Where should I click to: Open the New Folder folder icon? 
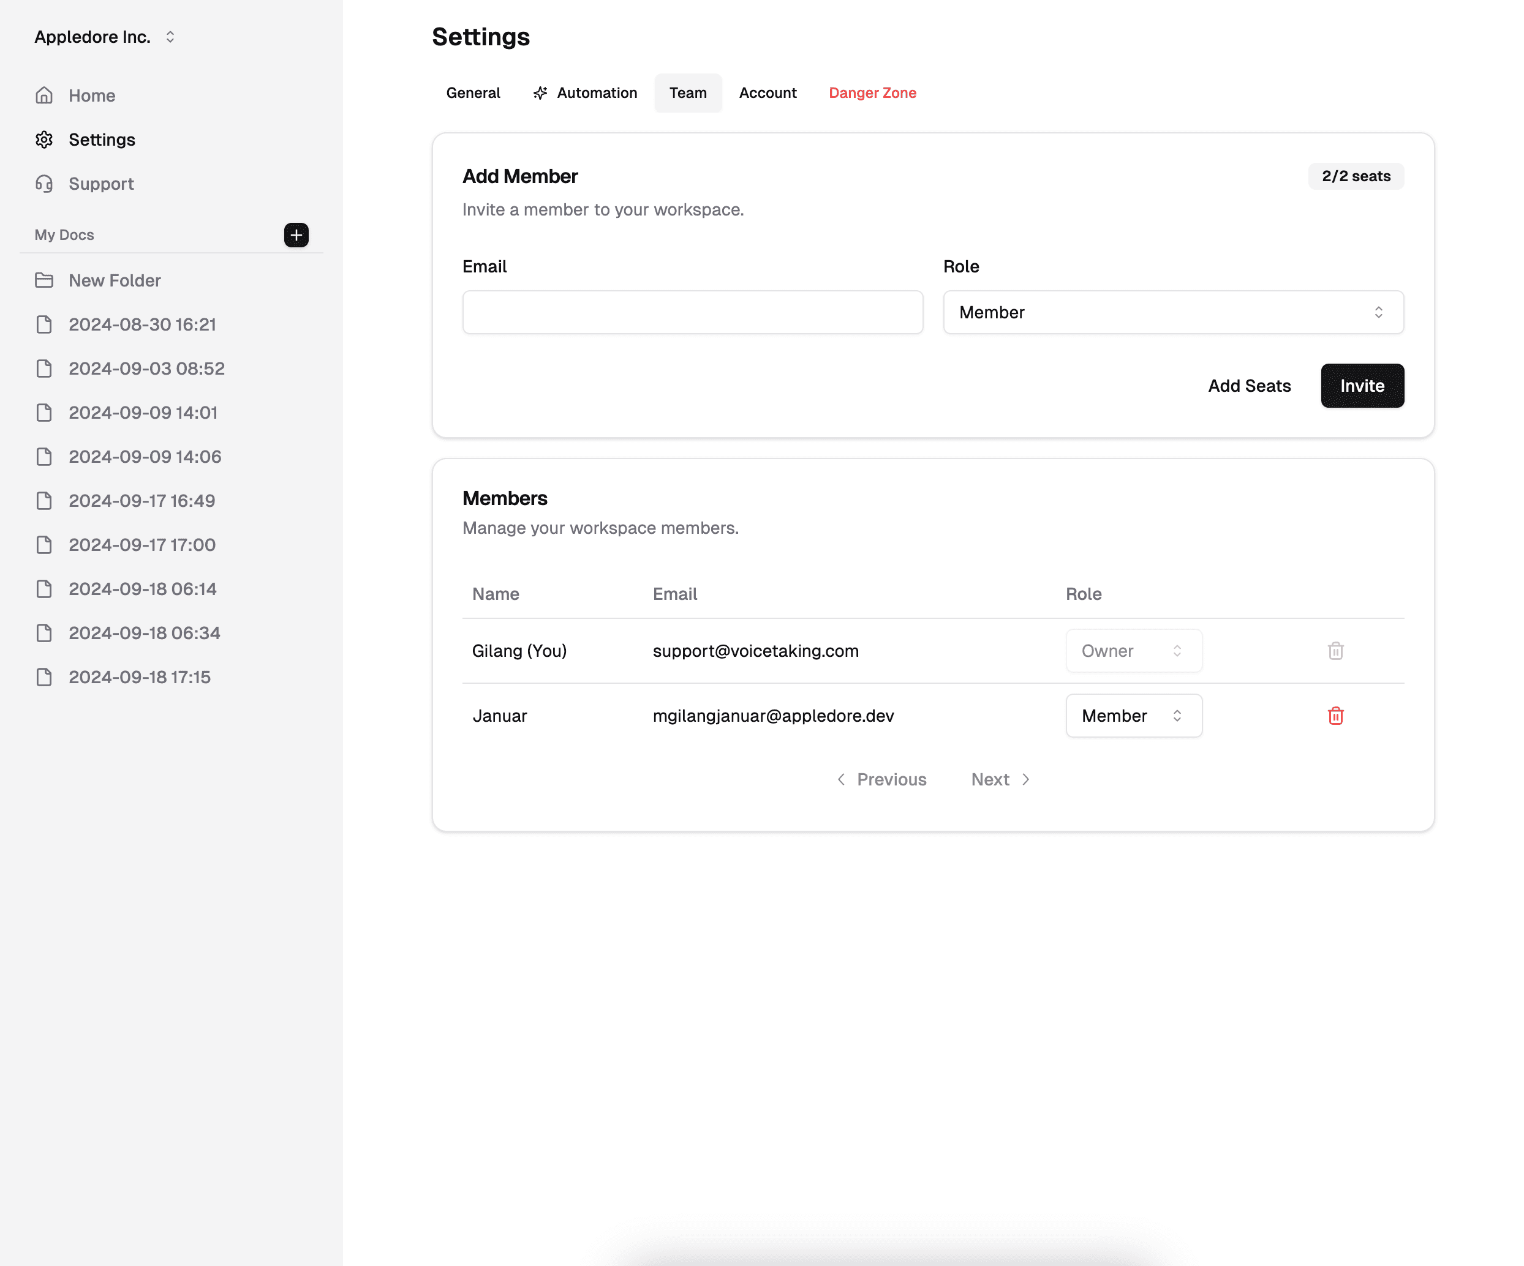click(x=44, y=280)
